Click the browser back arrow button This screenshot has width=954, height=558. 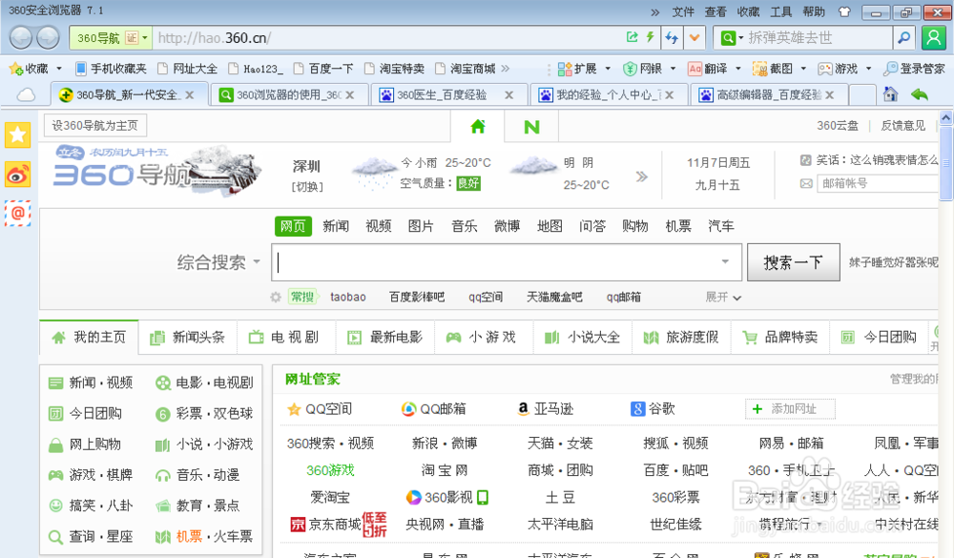coord(21,38)
